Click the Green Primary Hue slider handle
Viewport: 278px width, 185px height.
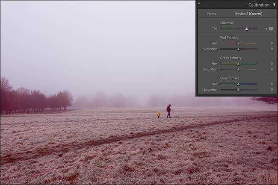point(238,64)
